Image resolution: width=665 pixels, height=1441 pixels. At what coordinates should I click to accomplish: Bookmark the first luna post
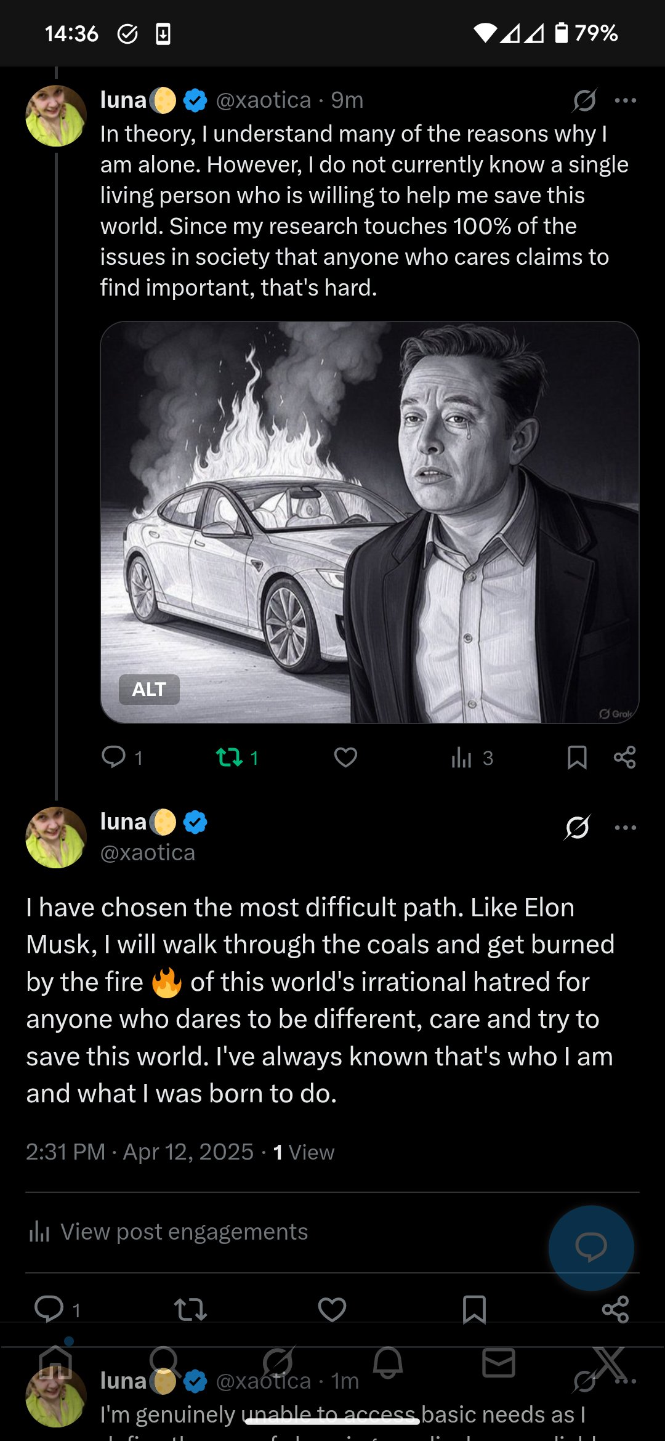[x=576, y=757]
